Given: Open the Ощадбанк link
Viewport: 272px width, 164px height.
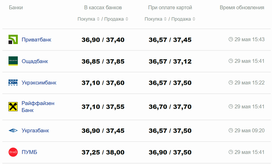Looking at the screenshot, I should point(35,61).
